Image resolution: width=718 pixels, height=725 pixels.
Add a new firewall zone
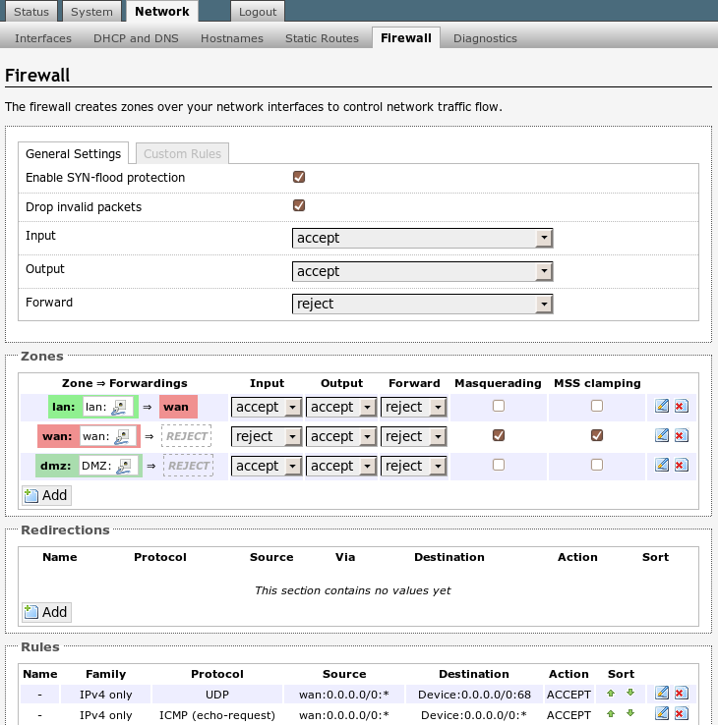(x=45, y=495)
